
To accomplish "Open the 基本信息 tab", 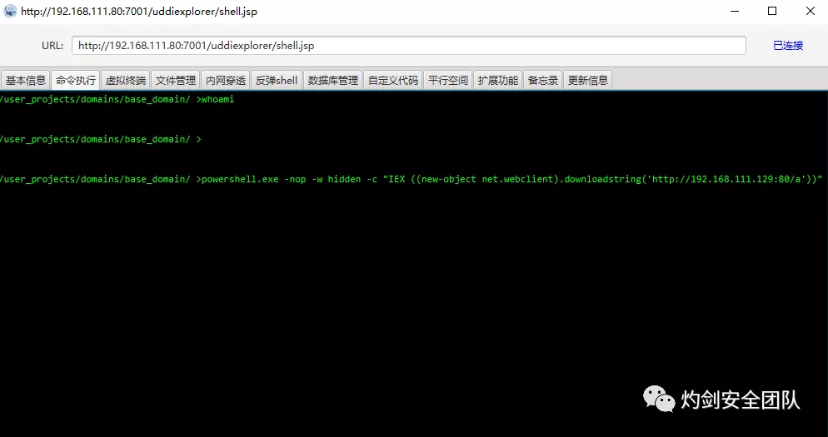I will (x=25, y=80).
